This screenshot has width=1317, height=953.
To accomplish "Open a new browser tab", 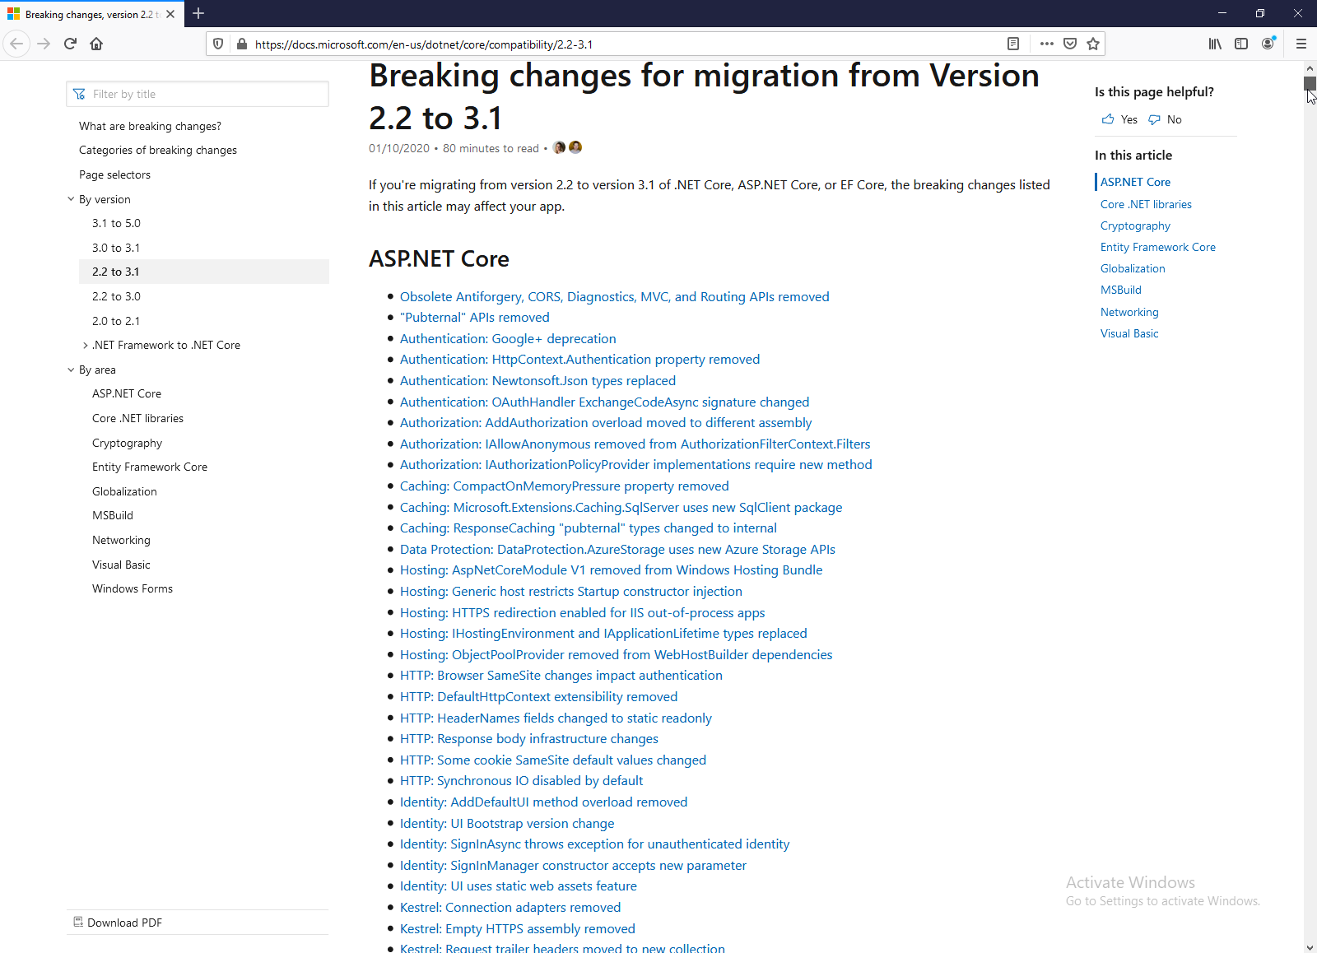I will click(198, 13).
